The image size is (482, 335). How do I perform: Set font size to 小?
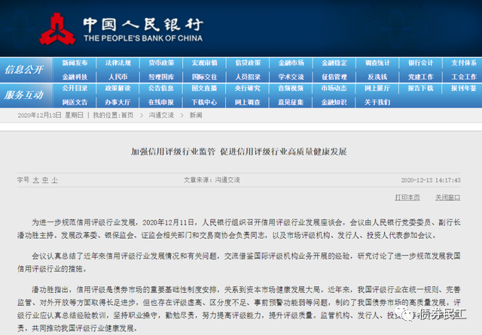[54, 180]
